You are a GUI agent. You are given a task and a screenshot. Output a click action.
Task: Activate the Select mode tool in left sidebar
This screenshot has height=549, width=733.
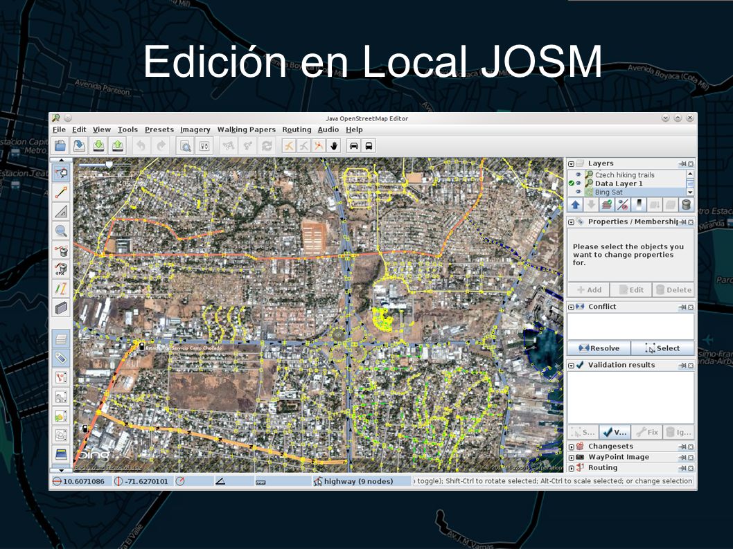pyautogui.click(x=61, y=173)
